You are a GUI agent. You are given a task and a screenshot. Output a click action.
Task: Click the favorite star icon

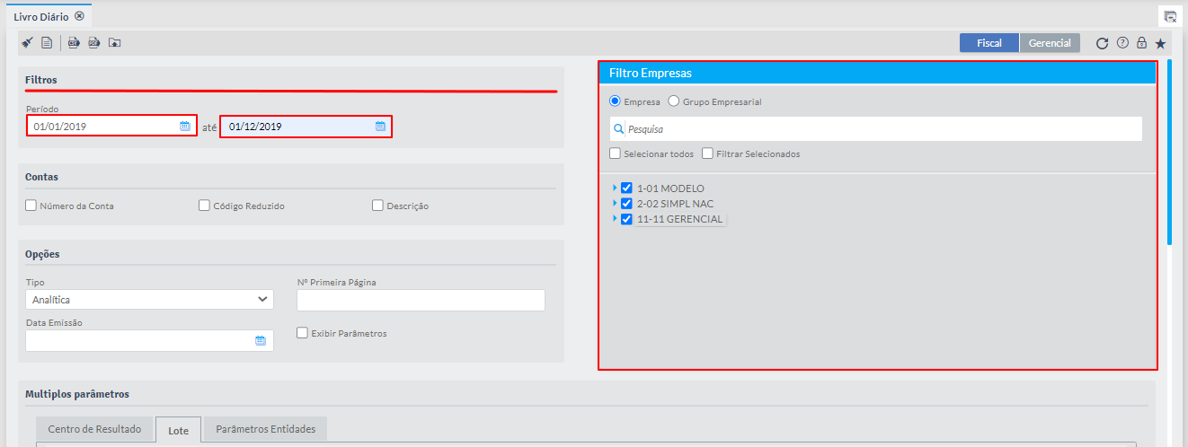coord(1160,43)
